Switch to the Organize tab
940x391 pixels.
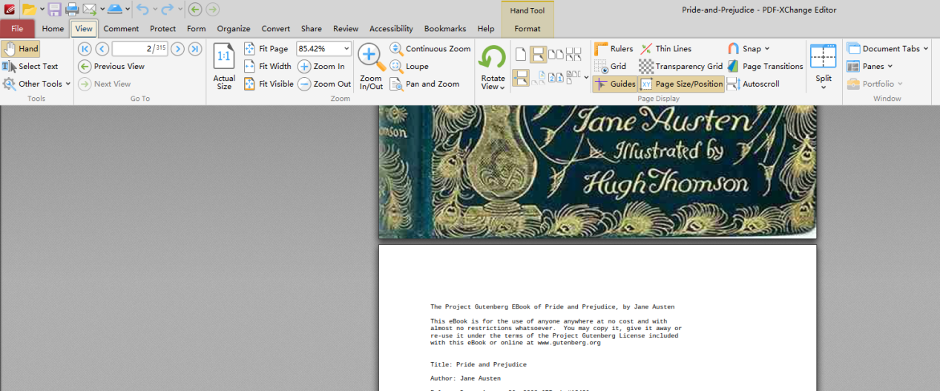(x=234, y=29)
